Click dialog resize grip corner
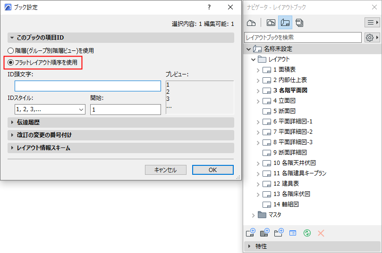 pyautogui.click(x=238, y=178)
